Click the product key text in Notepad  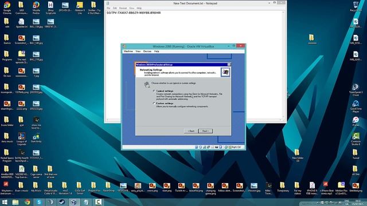[134, 13]
